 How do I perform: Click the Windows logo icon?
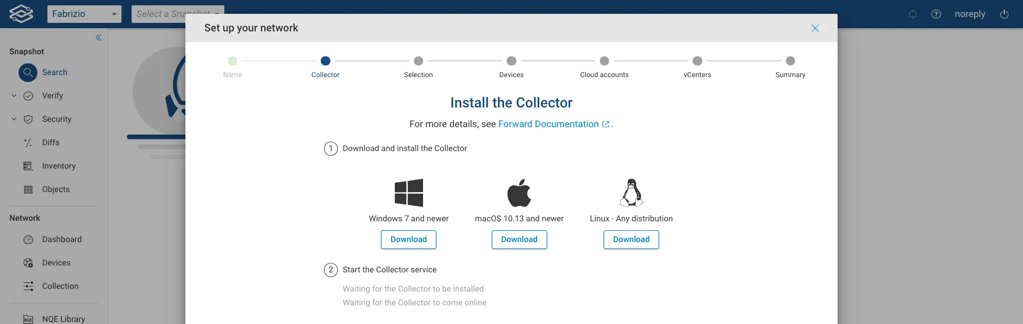click(409, 193)
